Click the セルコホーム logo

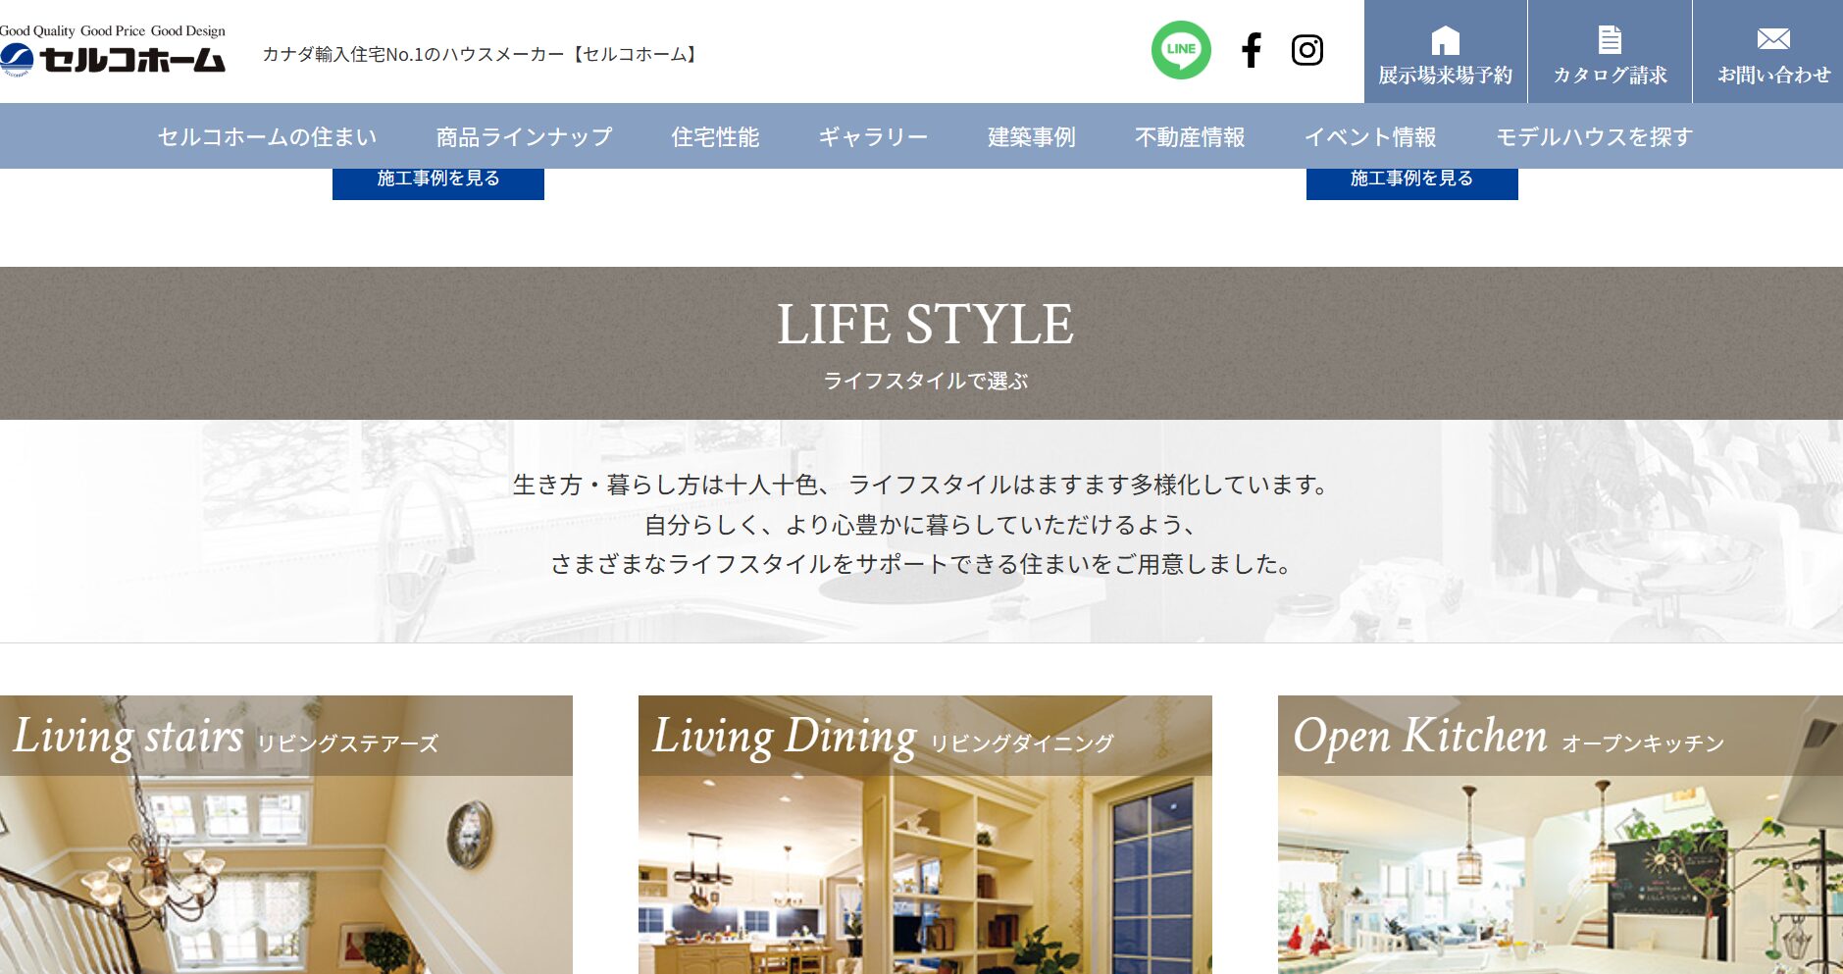click(x=113, y=51)
